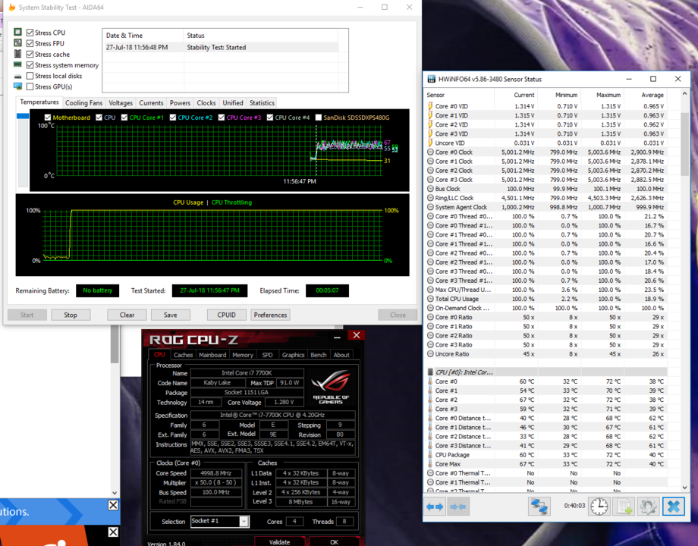Click the Stop button in AIDA64
The width and height of the screenshot is (698, 546).
pos(71,315)
